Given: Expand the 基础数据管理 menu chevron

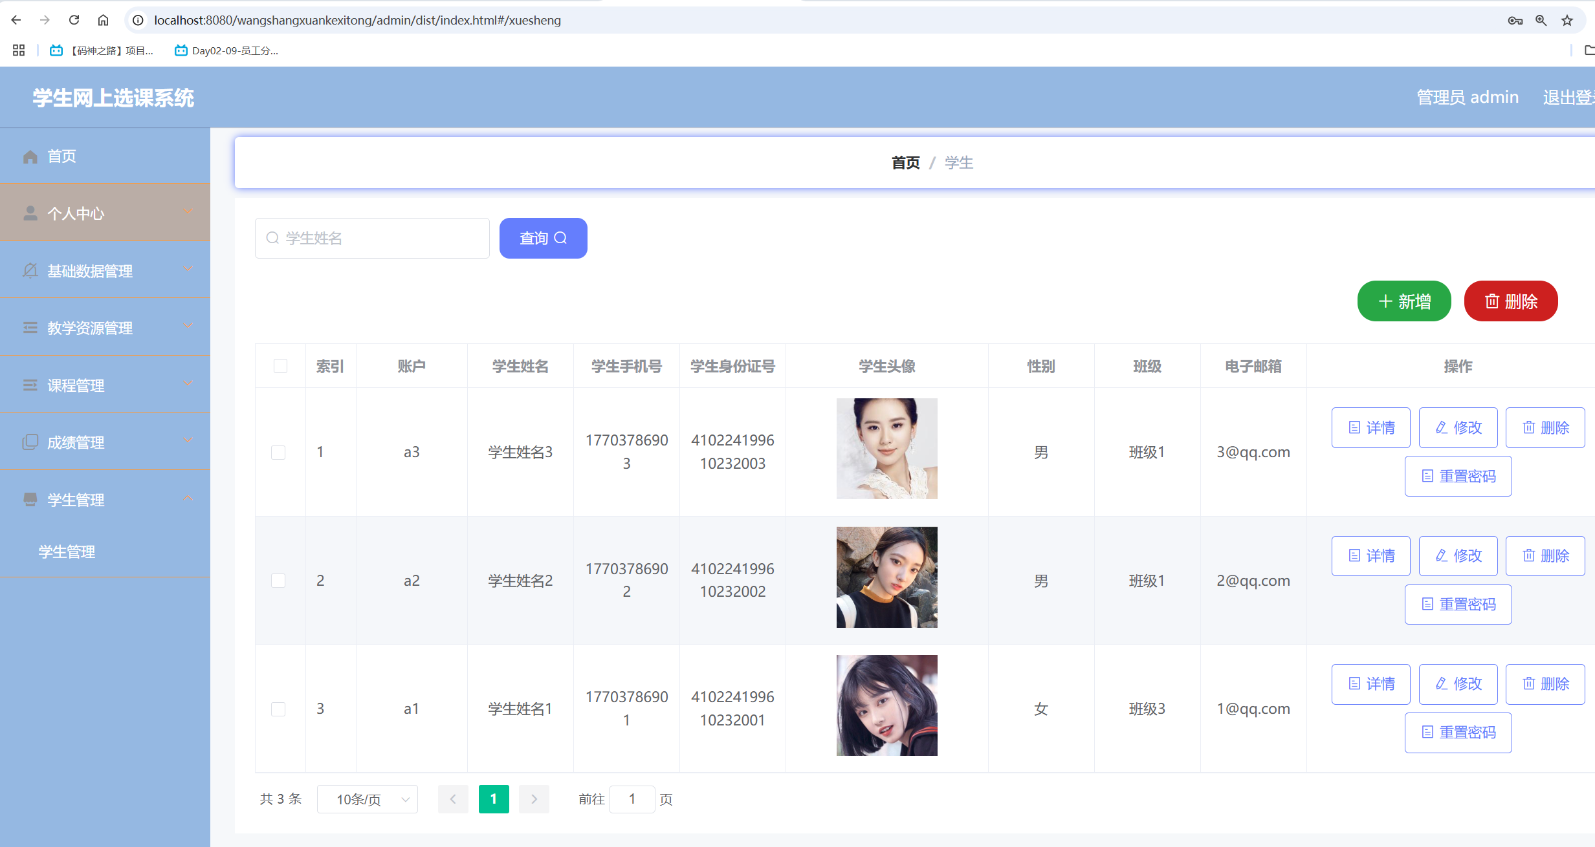Looking at the screenshot, I should click(x=188, y=268).
